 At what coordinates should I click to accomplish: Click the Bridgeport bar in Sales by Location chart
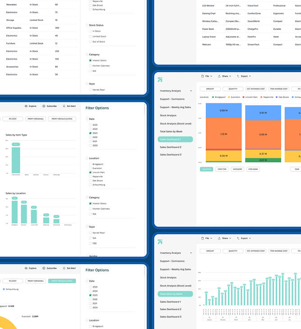click(14, 211)
